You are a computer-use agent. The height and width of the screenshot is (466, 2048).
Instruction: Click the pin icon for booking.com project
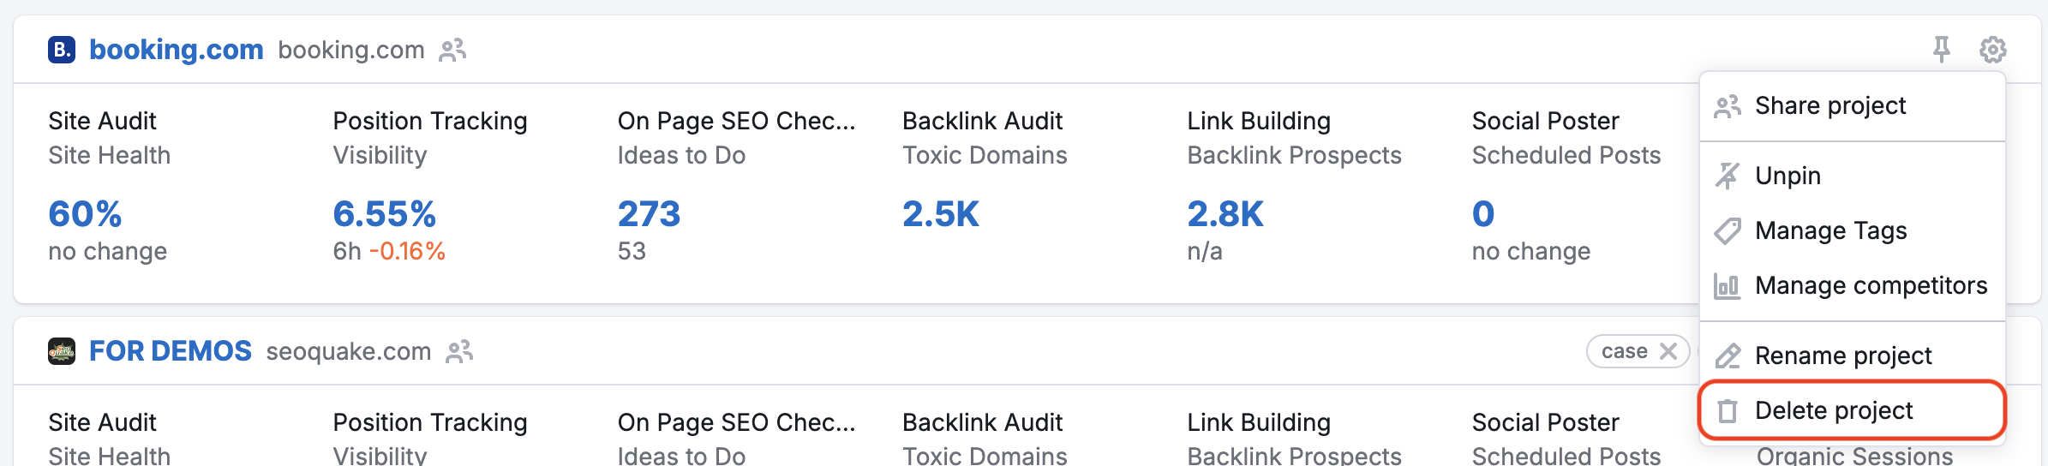coord(1941,50)
